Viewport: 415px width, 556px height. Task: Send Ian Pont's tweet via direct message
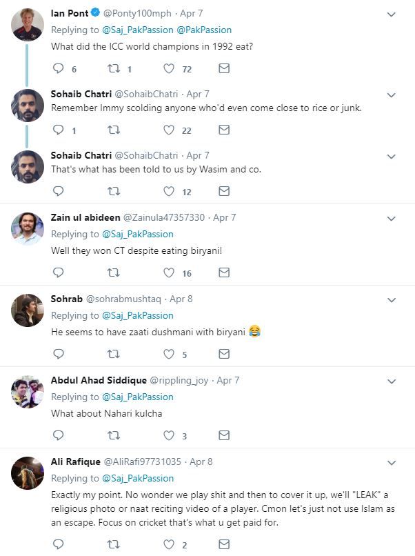tap(224, 68)
